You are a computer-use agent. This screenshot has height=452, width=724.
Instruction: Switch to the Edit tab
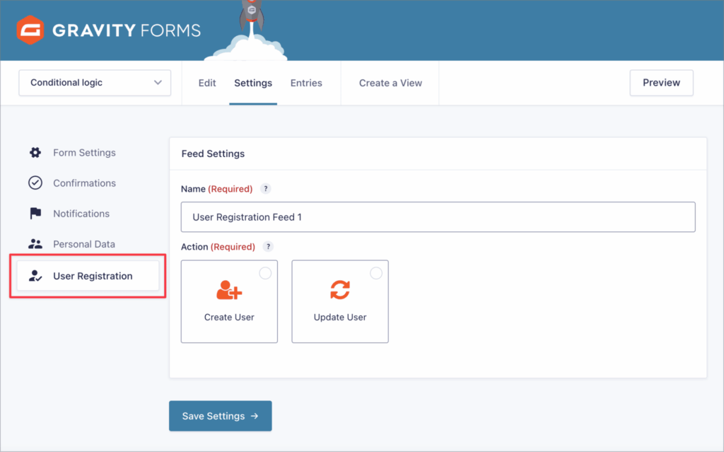pos(207,83)
